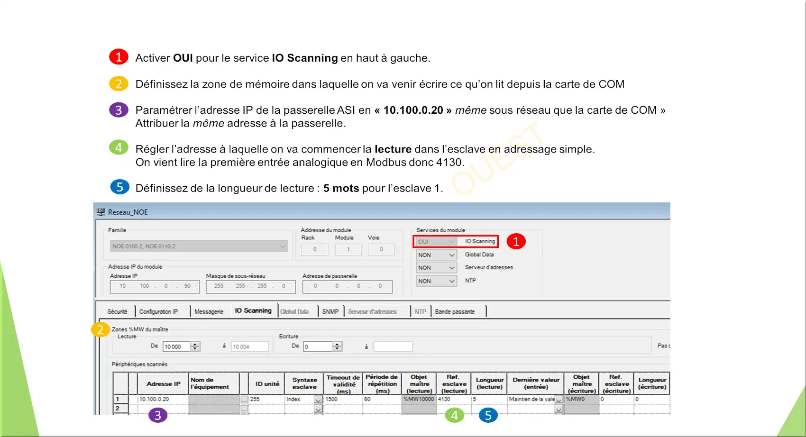Image resolution: width=806 pixels, height=437 pixels.
Task: Increase the Ecriture De value with up arrow
Action: [337, 344]
